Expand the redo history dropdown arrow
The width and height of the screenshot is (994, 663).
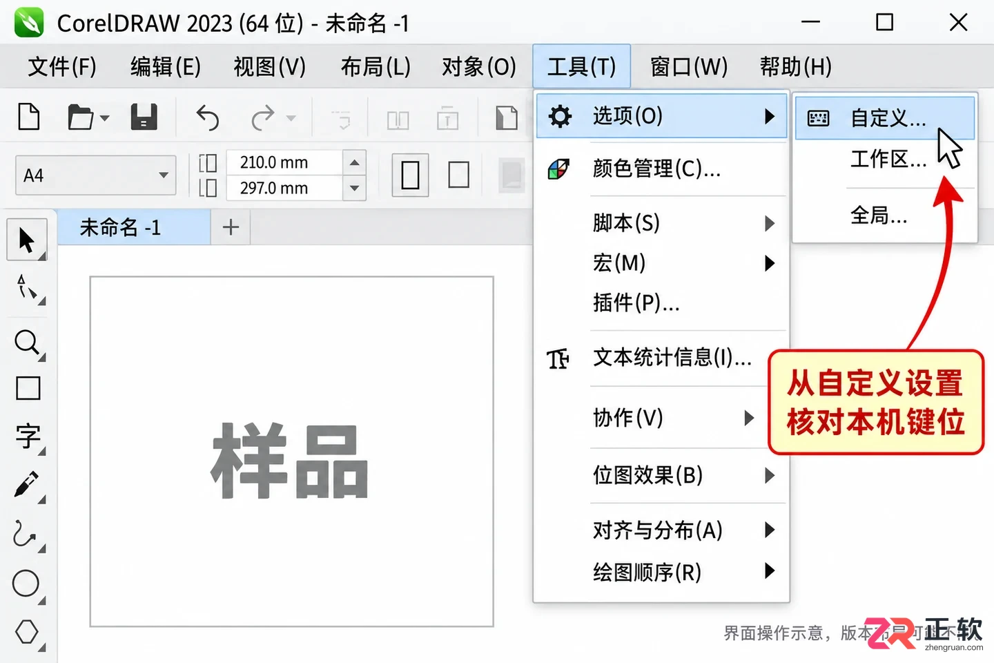click(291, 118)
